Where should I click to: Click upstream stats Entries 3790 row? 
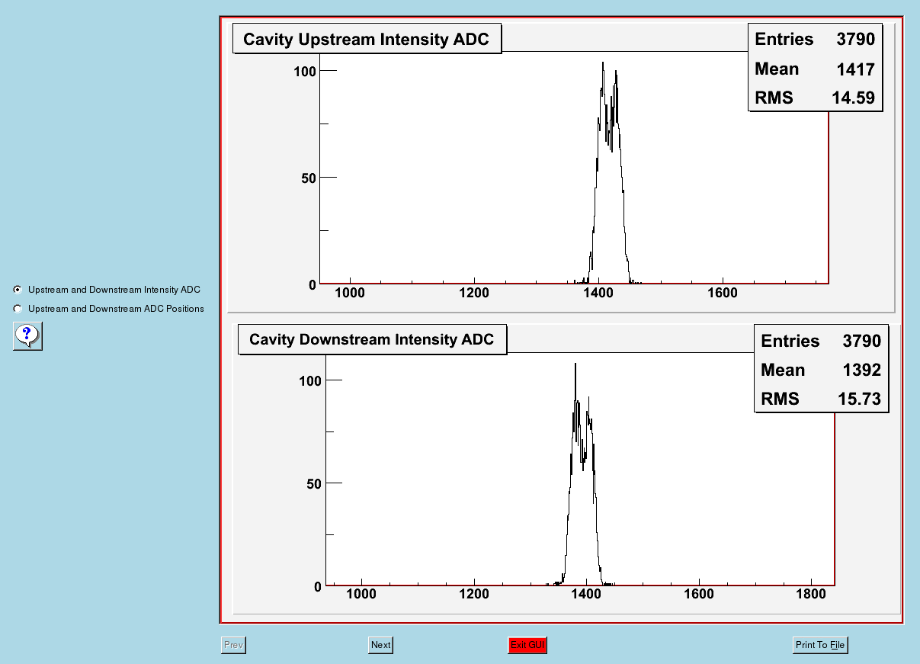click(x=815, y=39)
